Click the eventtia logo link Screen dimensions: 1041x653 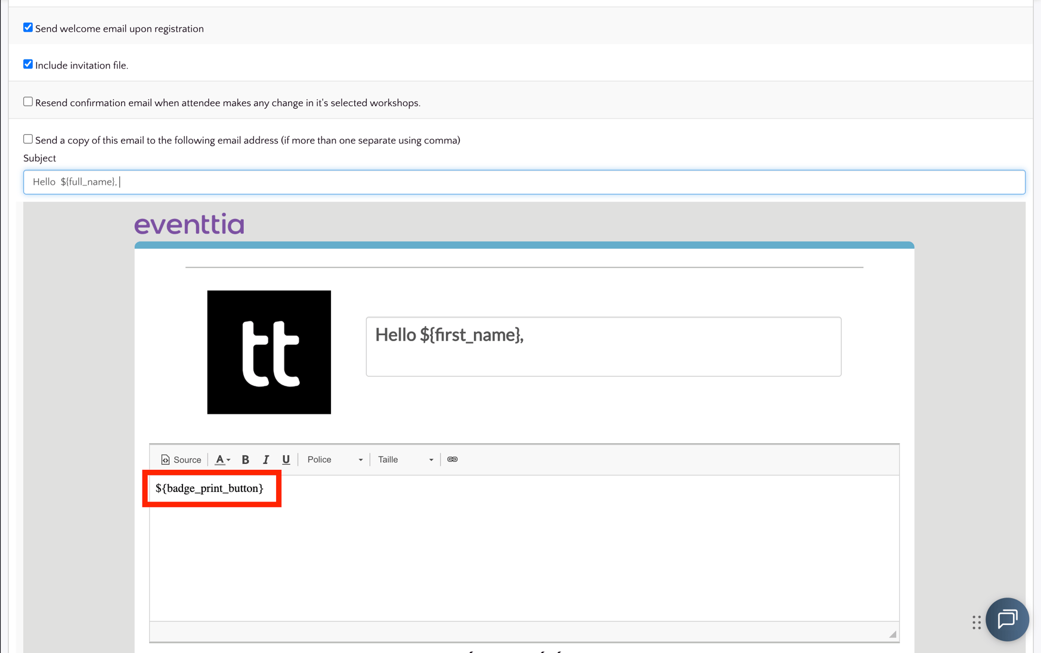(190, 224)
